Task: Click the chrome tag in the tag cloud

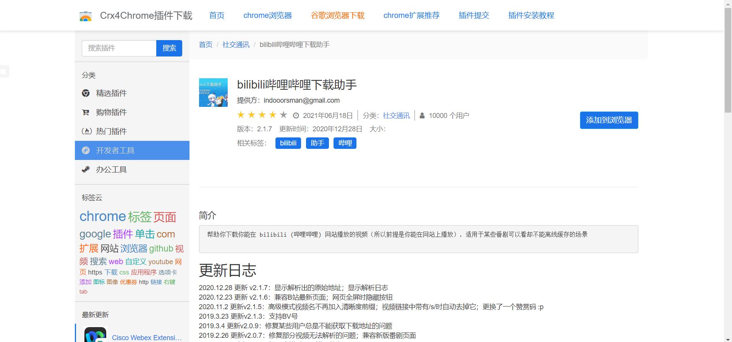Action: pos(102,216)
